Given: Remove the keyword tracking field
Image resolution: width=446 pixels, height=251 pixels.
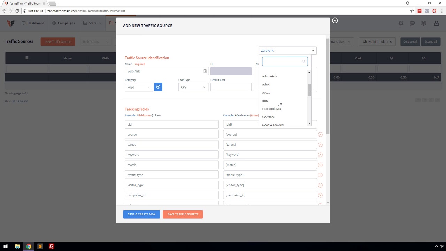Looking at the screenshot, I should (320, 155).
